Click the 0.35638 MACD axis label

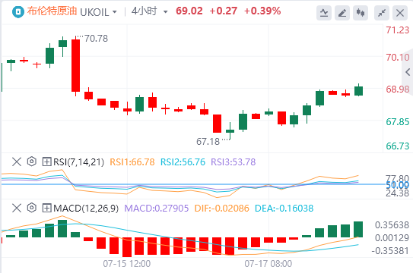pyautogui.click(x=392, y=225)
